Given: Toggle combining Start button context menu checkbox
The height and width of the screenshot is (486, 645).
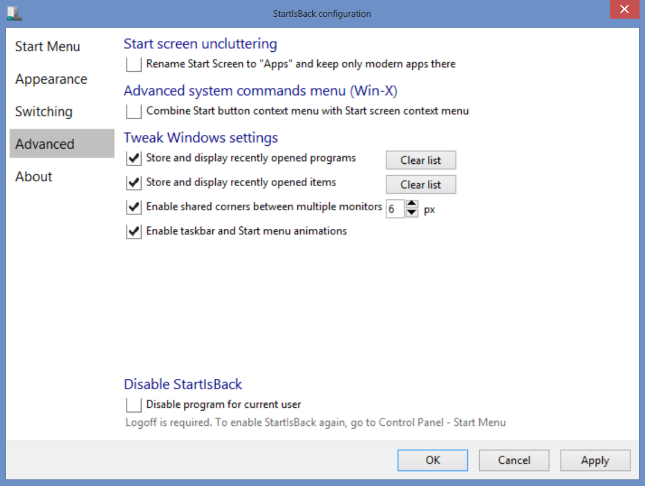Looking at the screenshot, I should (x=134, y=111).
